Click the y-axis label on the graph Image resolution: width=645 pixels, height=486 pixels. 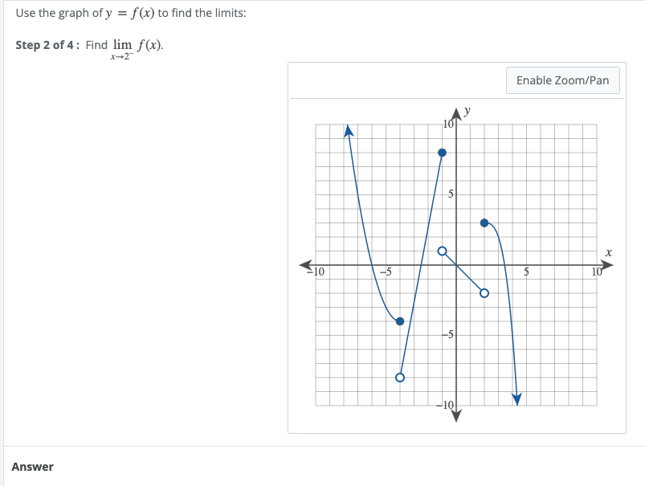[467, 110]
